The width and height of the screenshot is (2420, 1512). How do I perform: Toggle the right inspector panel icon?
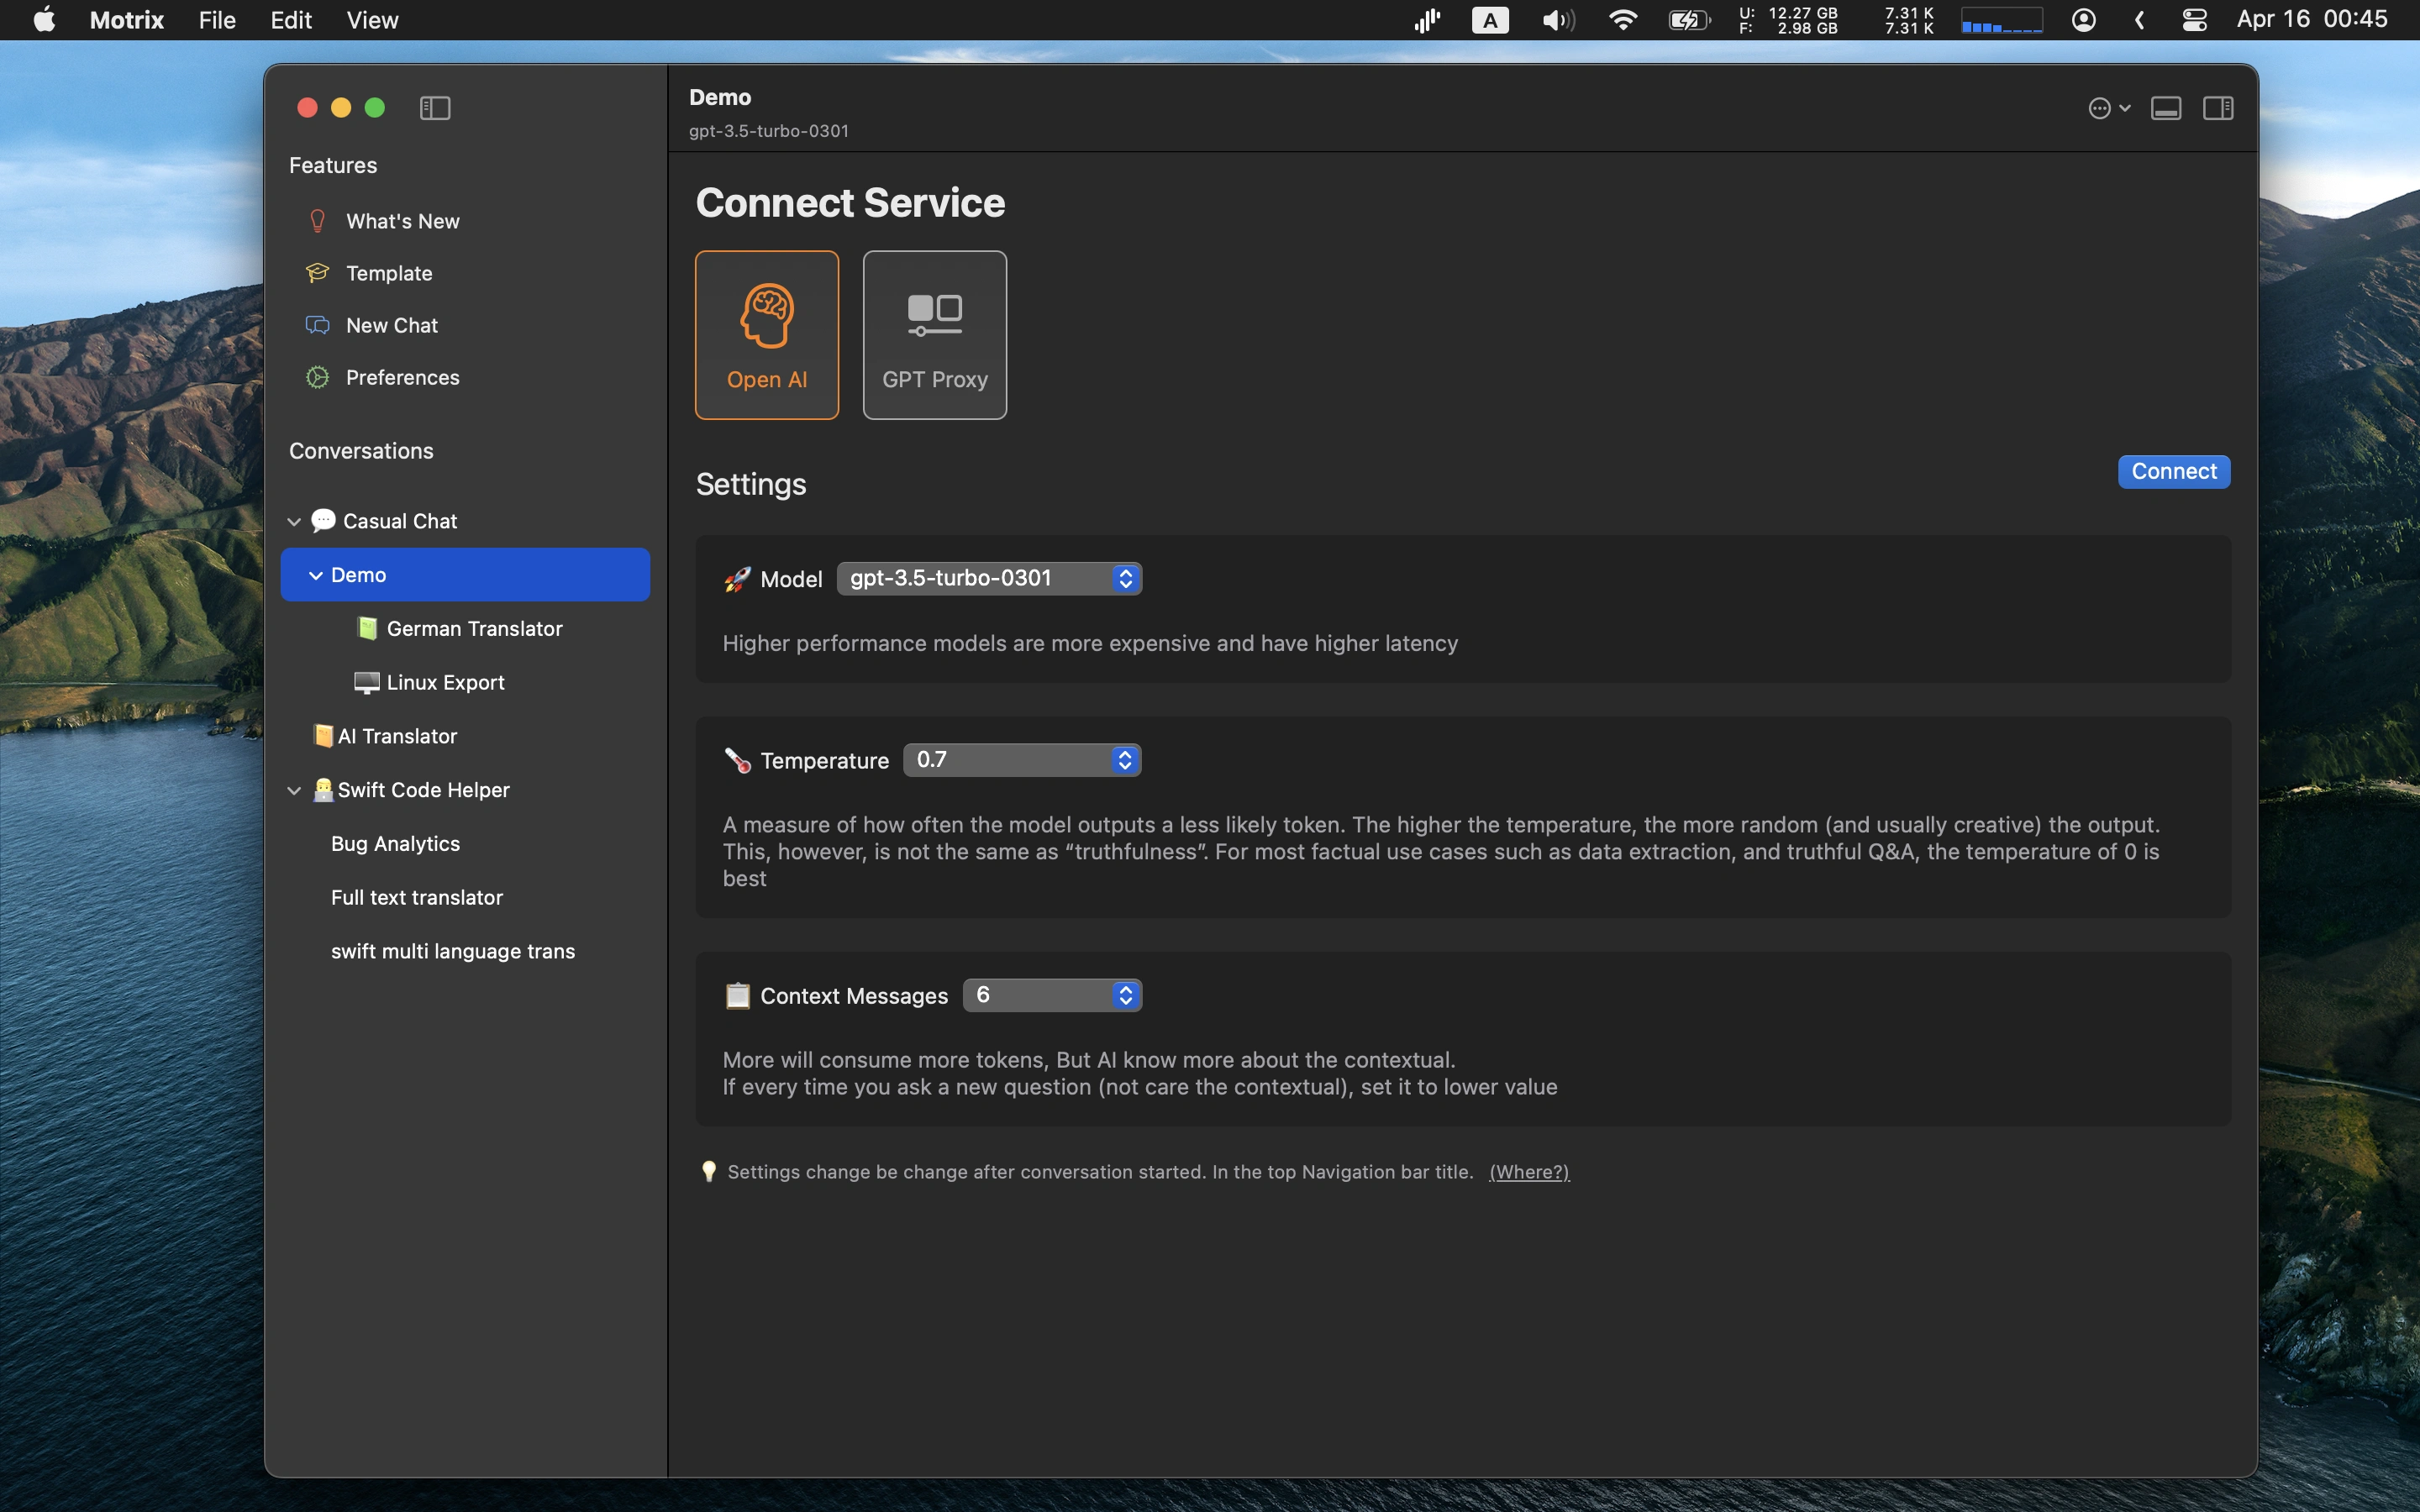click(x=2217, y=108)
